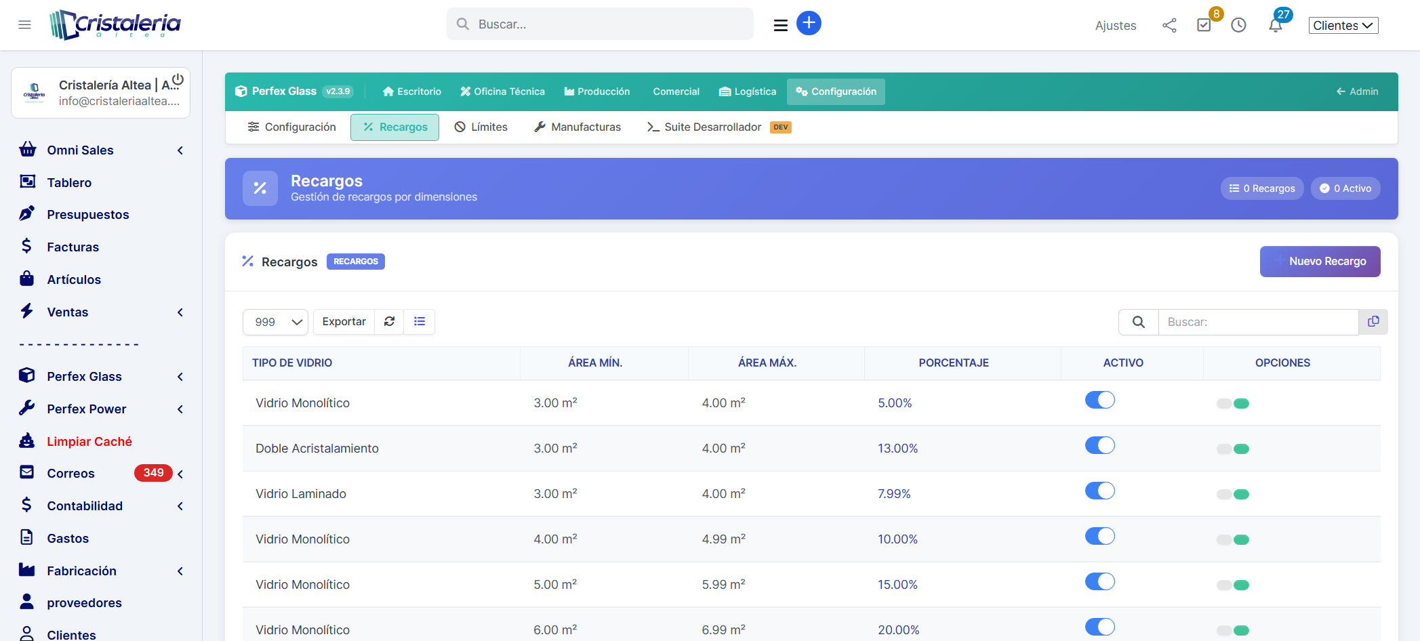Turn off the 5.00% Vidrio Monolítico recargo
1420x641 pixels.
point(1099,400)
